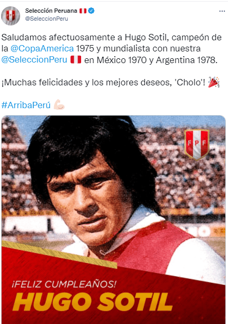Screen dimensions: 228x324
Task: Click the flexed biceps emoji
Action: pyautogui.click(x=59, y=104)
